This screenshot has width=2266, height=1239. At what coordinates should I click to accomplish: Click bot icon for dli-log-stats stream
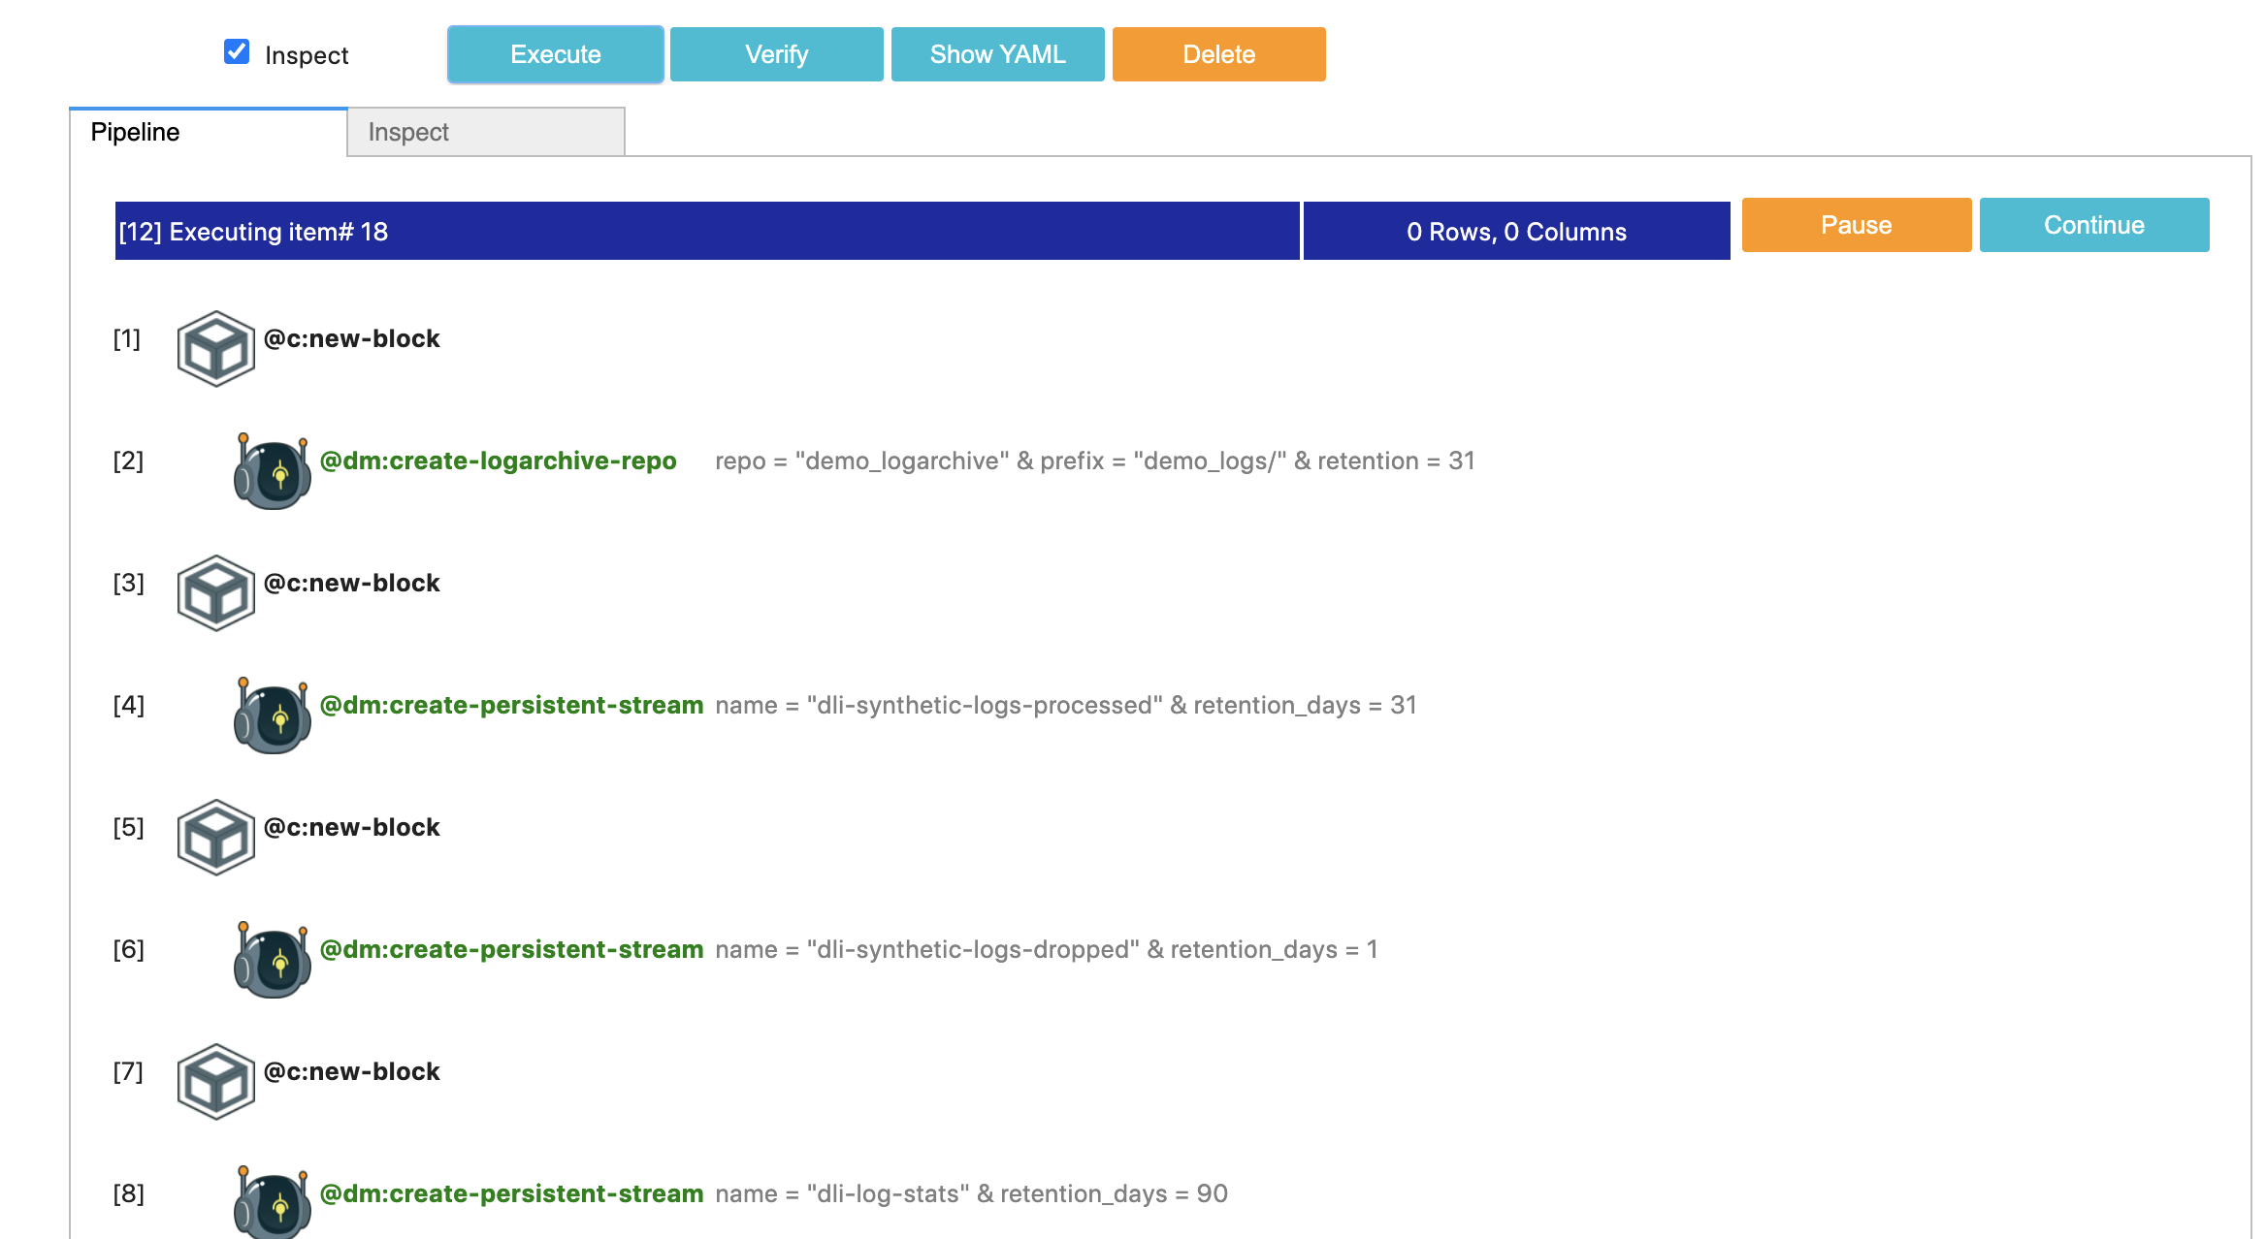[x=272, y=1202]
